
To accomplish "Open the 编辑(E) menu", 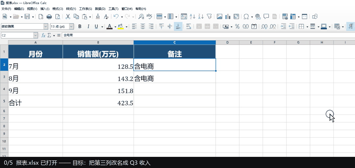I will [x=19, y=9].
